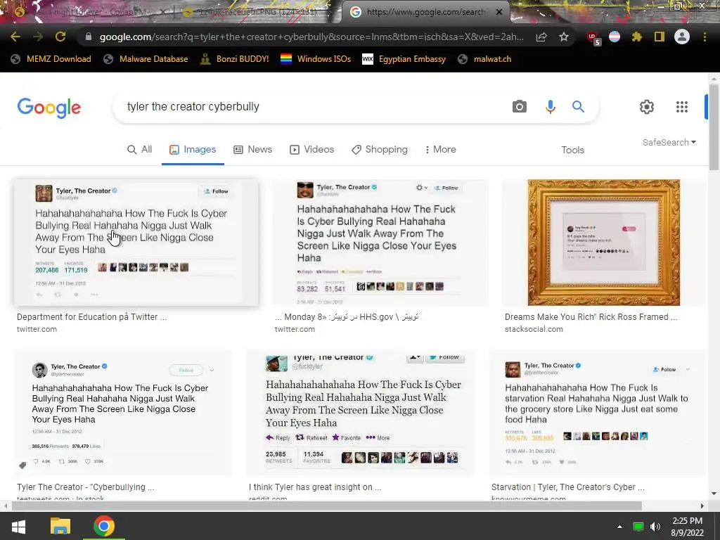Open 'Dreams Make You Rich' Rick Ross result
The width and height of the screenshot is (720, 540).
pyautogui.click(x=591, y=317)
